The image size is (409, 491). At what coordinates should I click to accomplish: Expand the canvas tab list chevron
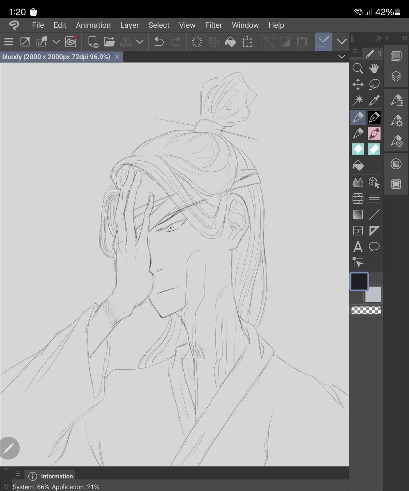[x=342, y=57]
